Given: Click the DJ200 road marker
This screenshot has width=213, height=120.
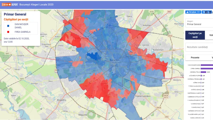Looking at the screenshot, I should click(x=151, y=11).
